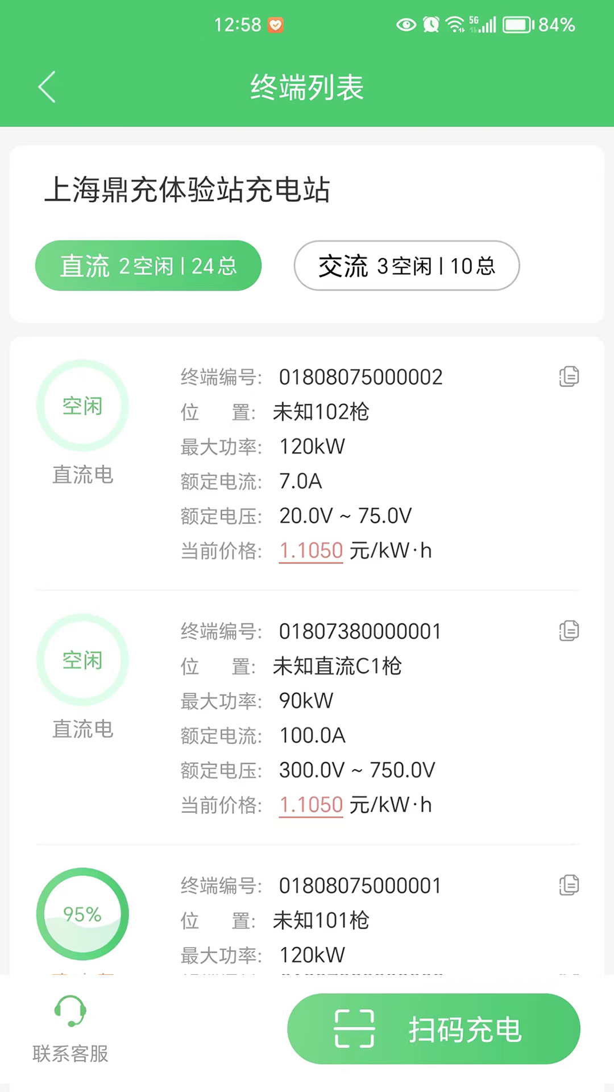This screenshot has width=614, height=1092.
Task: Select the 直流 DC terminals tab
Action: pos(148,266)
